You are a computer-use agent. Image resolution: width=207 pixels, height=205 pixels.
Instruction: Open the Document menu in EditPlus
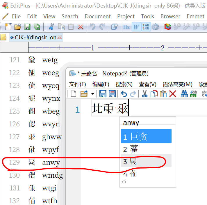coord(98,16)
